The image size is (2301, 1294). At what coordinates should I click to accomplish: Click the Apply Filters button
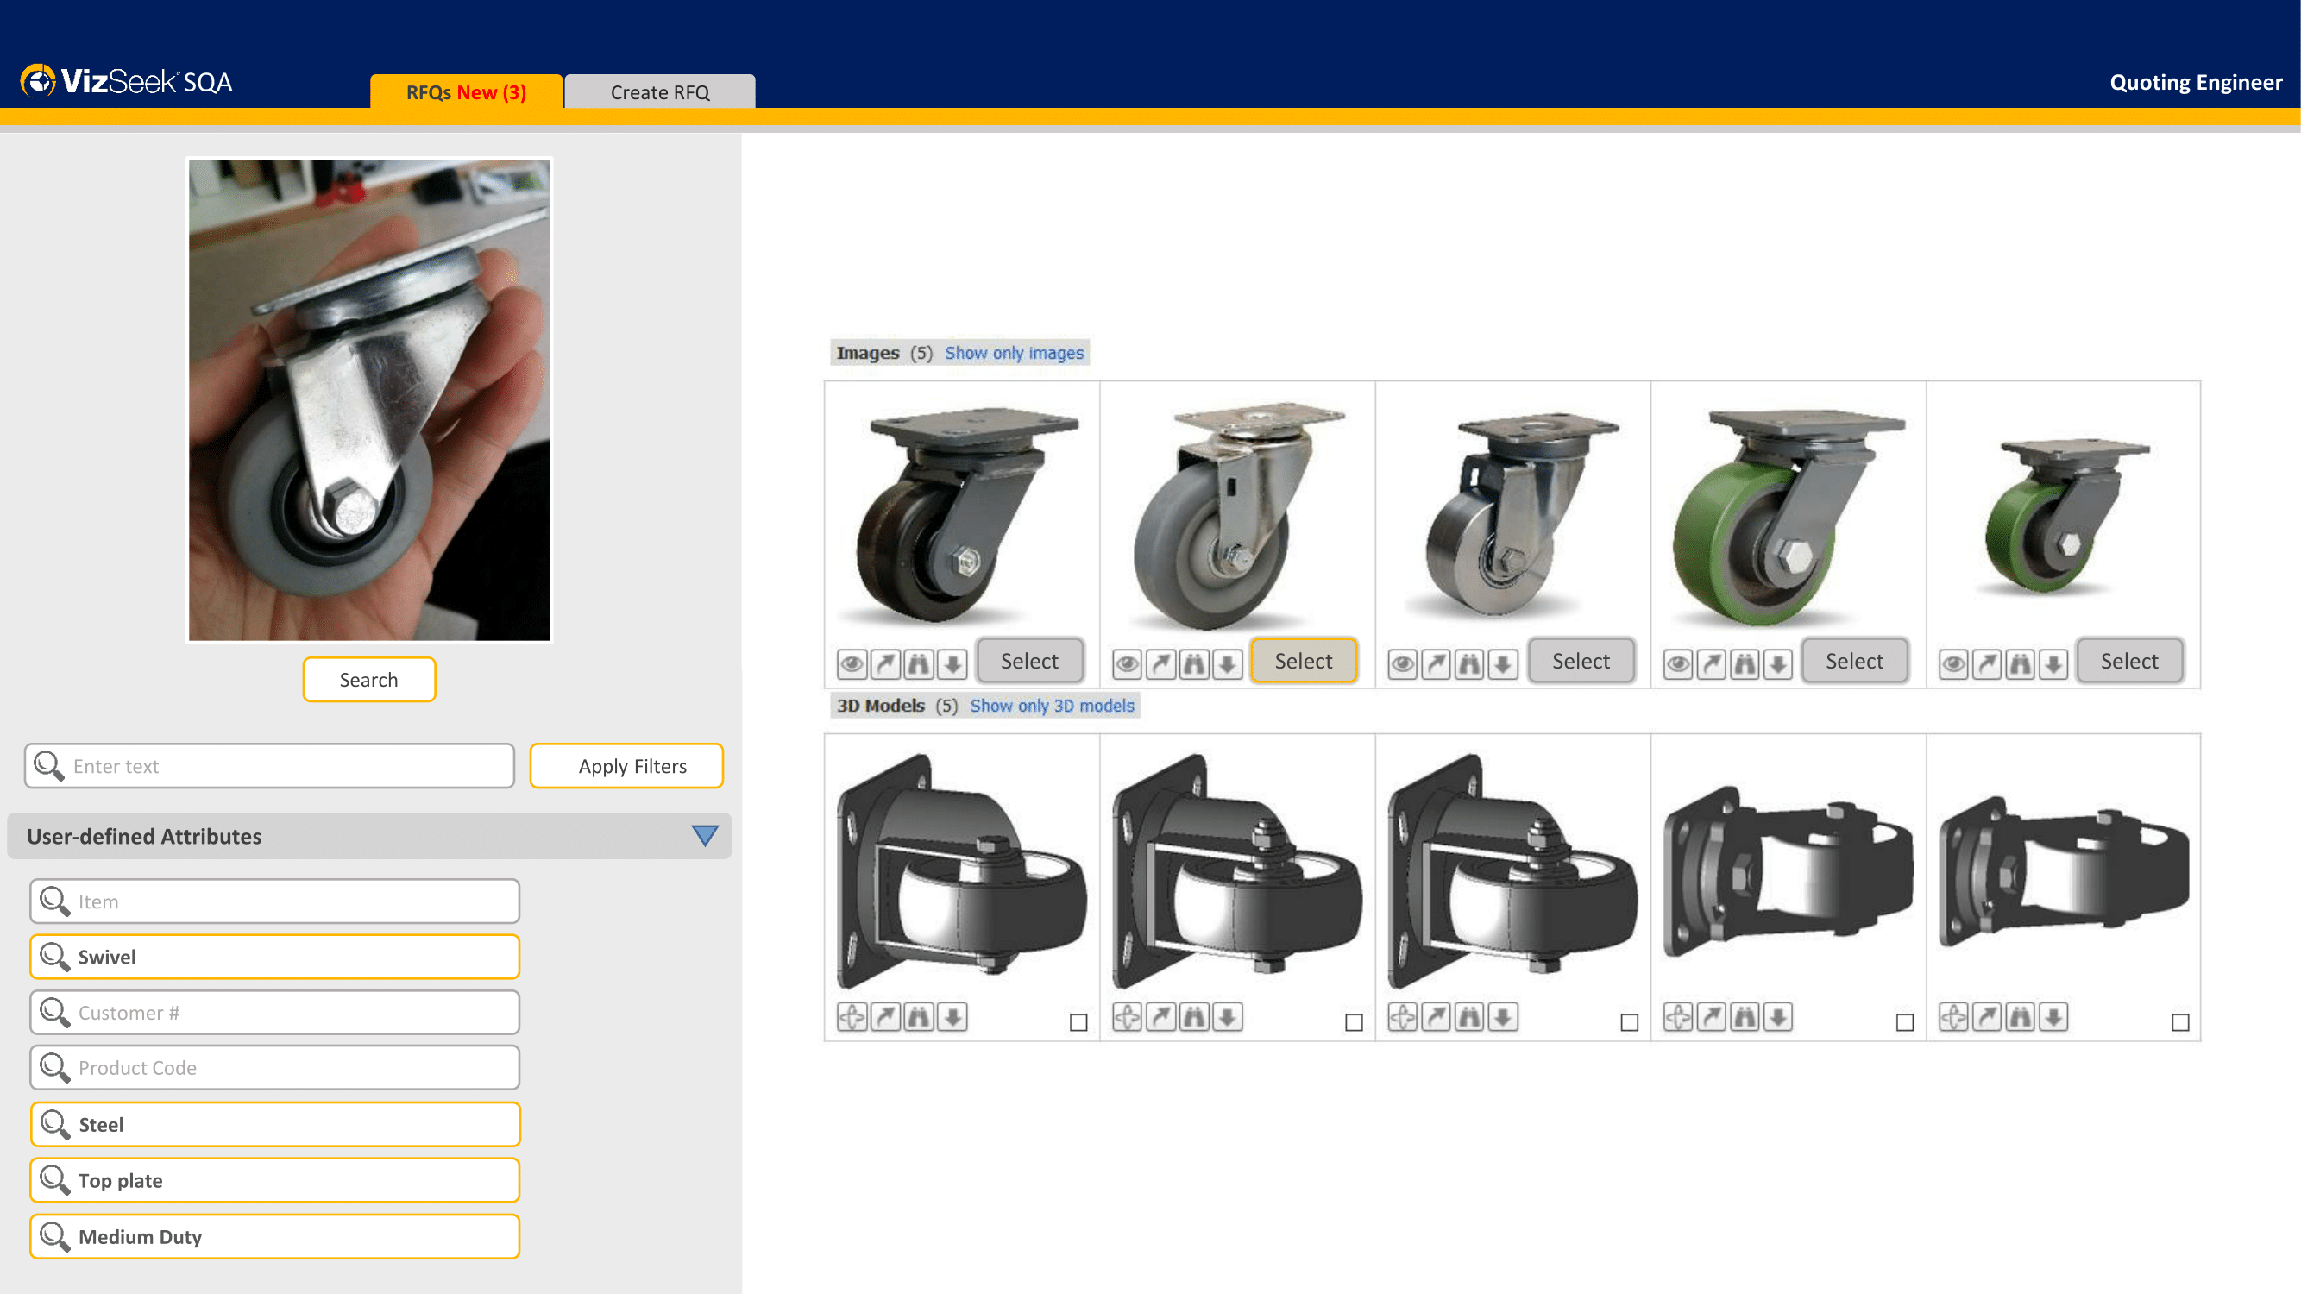pyautogui.click(x=627, y=766)
